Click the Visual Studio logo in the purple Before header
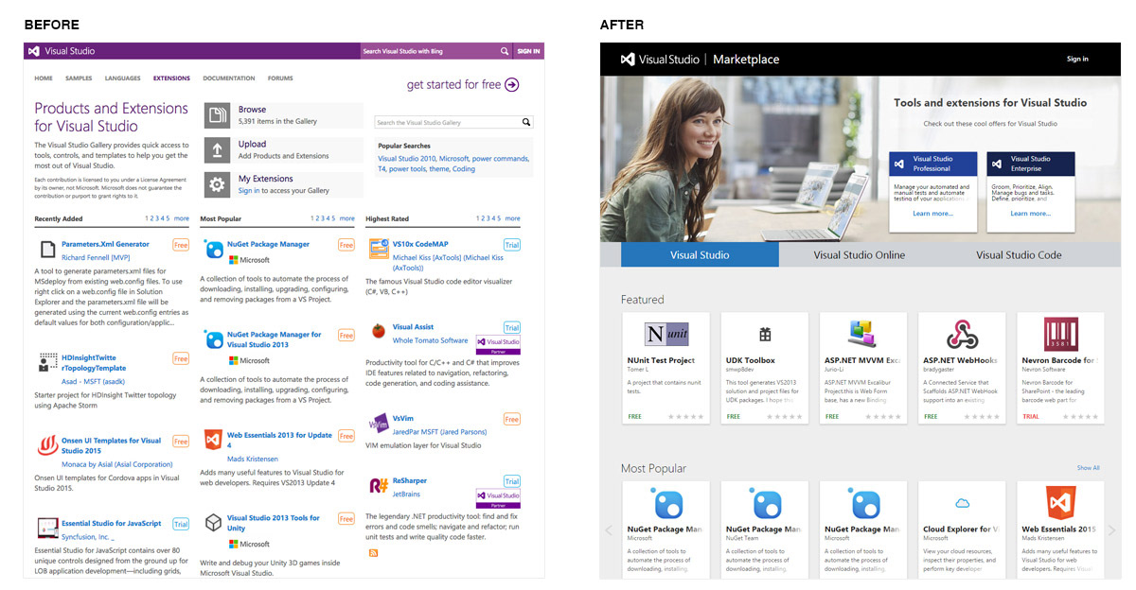1136x590 pixels. pyautogui.click(x=33, y=51)
